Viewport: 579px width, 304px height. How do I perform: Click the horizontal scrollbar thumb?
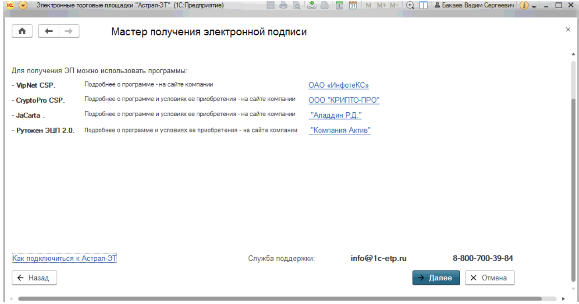click(280, 298)
